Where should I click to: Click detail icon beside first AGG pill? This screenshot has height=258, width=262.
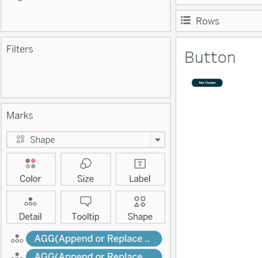tap(17, 239)
